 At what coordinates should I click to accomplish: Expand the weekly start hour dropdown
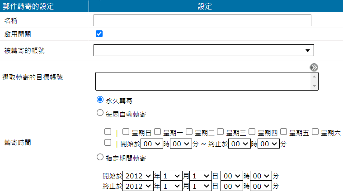(151, 144)
